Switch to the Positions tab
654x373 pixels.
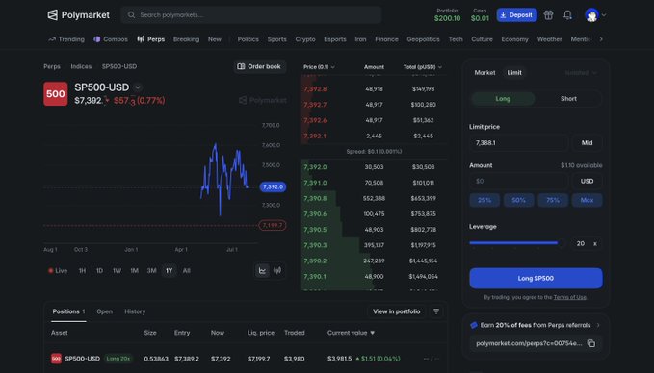[x=68, y=311]
